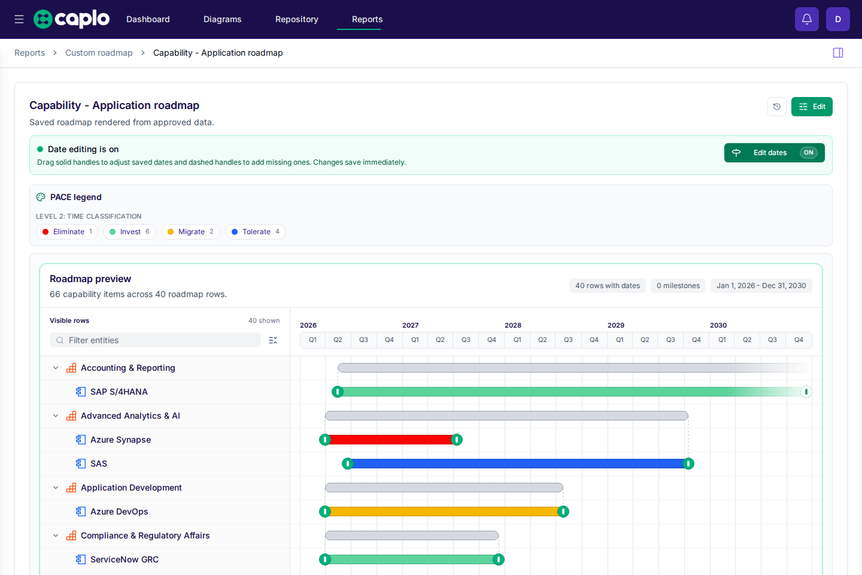Image resolution: width=862 pixels, height=575 pixels.
Task: Click the red Azure Synapse timeline bar
Action: pos(391,440)
